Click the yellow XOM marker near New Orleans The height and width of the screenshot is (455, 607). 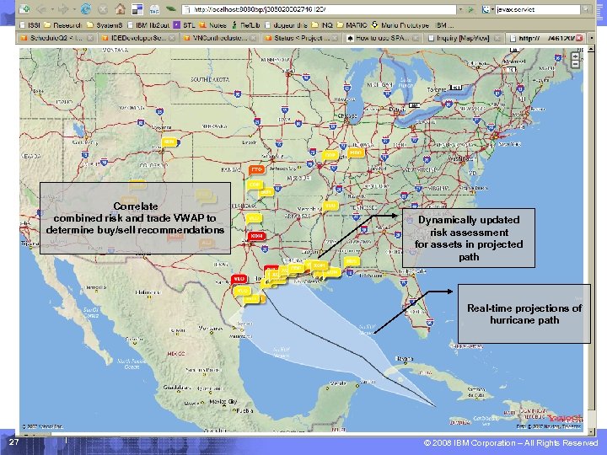[319, 265]
